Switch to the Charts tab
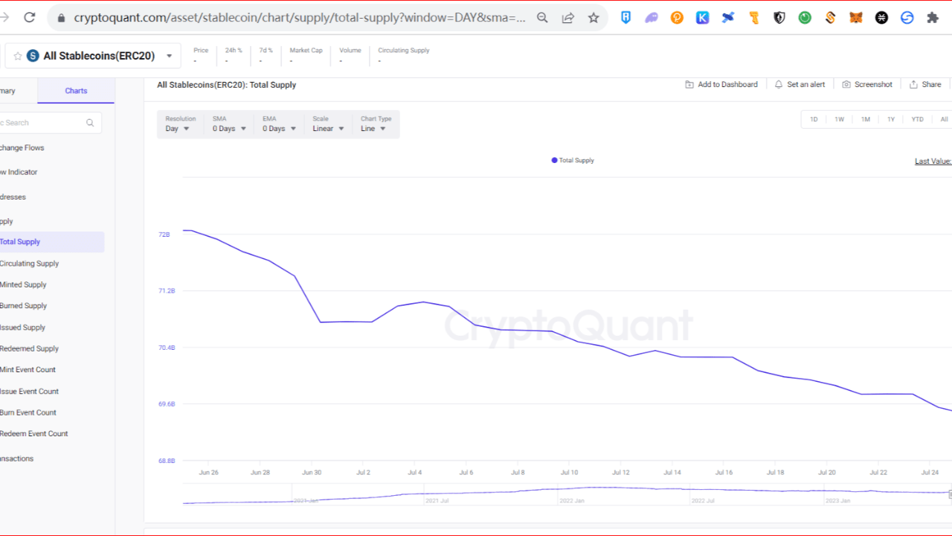Viewport: 952px width, 536px height. [76, 91]
